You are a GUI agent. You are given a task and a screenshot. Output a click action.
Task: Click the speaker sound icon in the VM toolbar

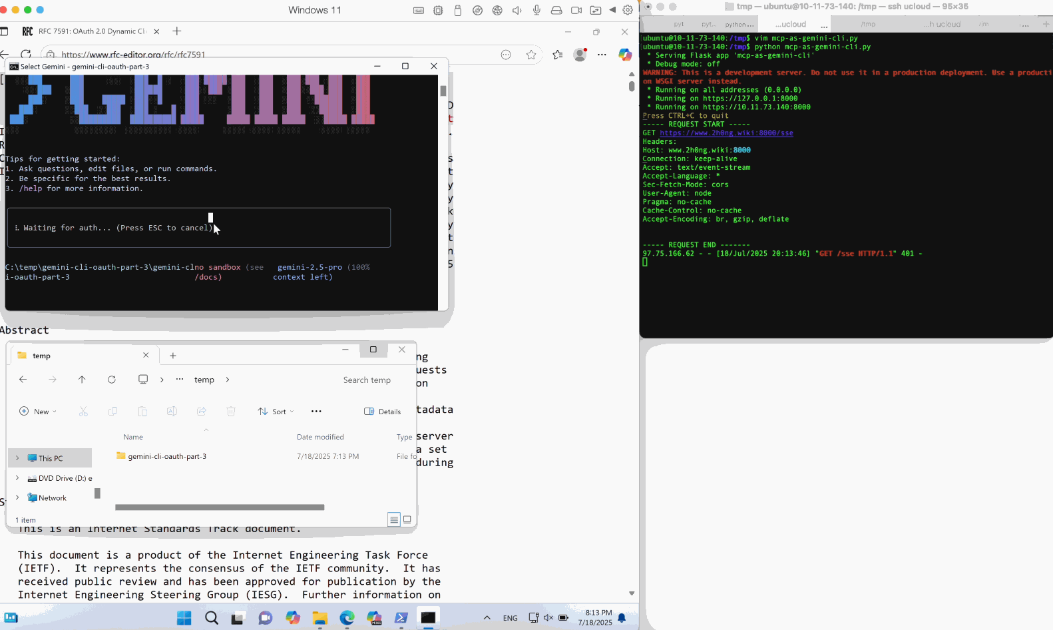pos(517,10)
